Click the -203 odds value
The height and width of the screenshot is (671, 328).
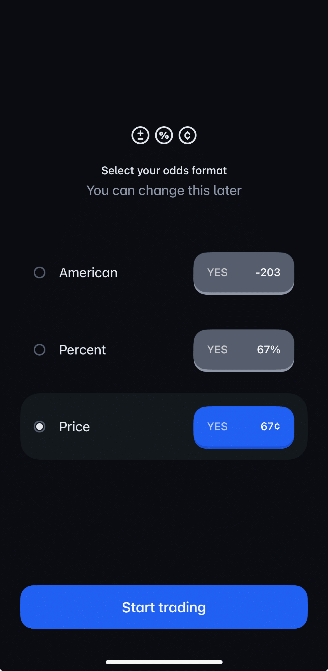point(268,272)
